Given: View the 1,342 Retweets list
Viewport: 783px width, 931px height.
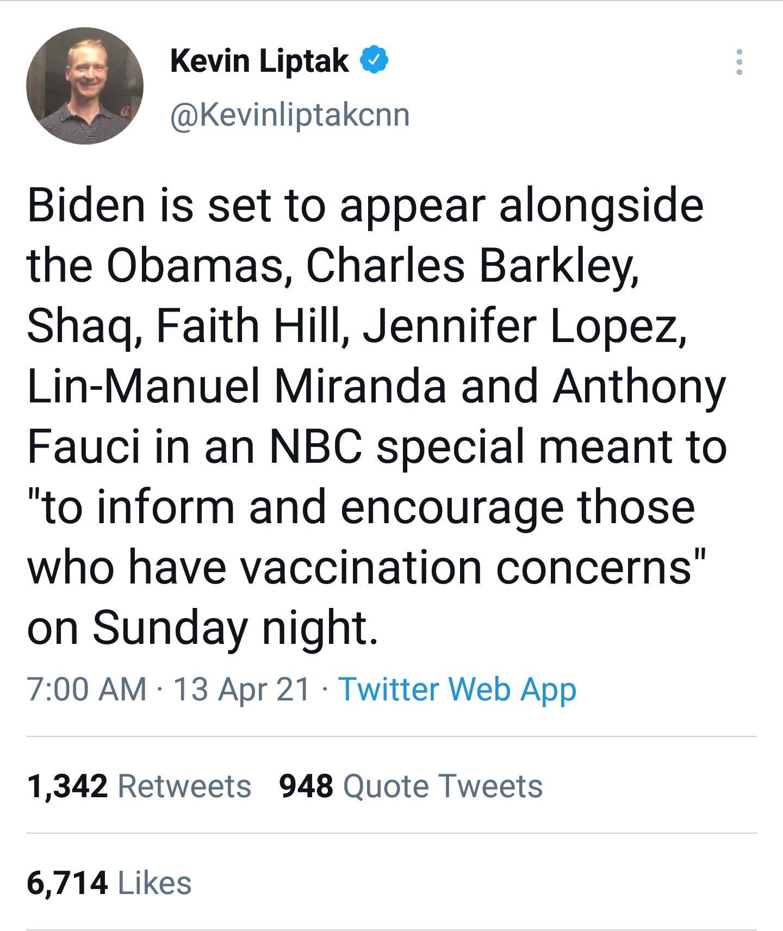Looking at the screenshot, I should 139,786.
